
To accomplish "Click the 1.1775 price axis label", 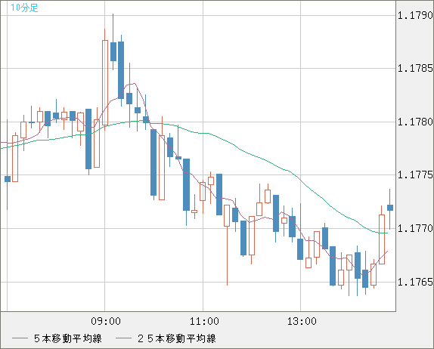I will [415, 174].
